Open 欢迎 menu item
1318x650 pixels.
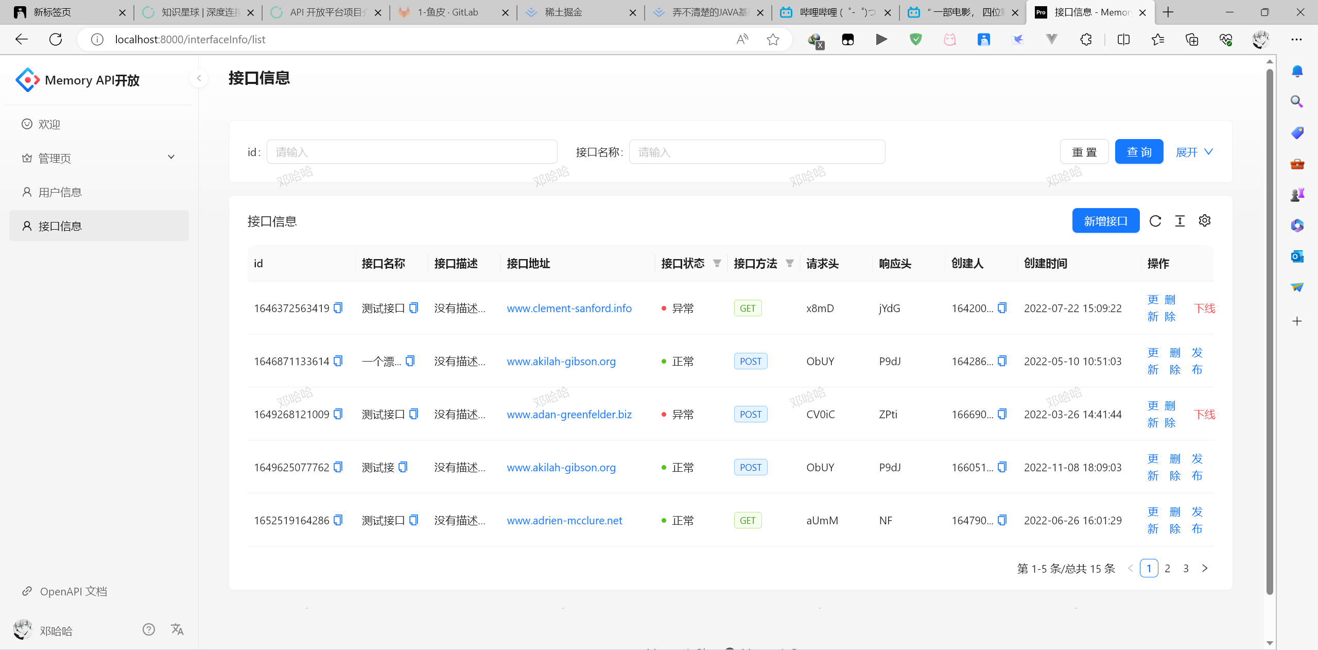(x=99, y=124)
